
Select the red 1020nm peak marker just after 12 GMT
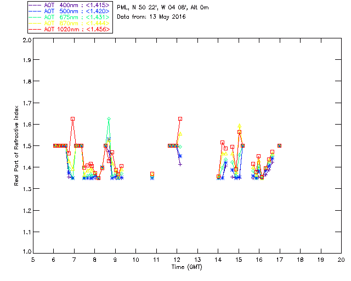click(180, 119)
